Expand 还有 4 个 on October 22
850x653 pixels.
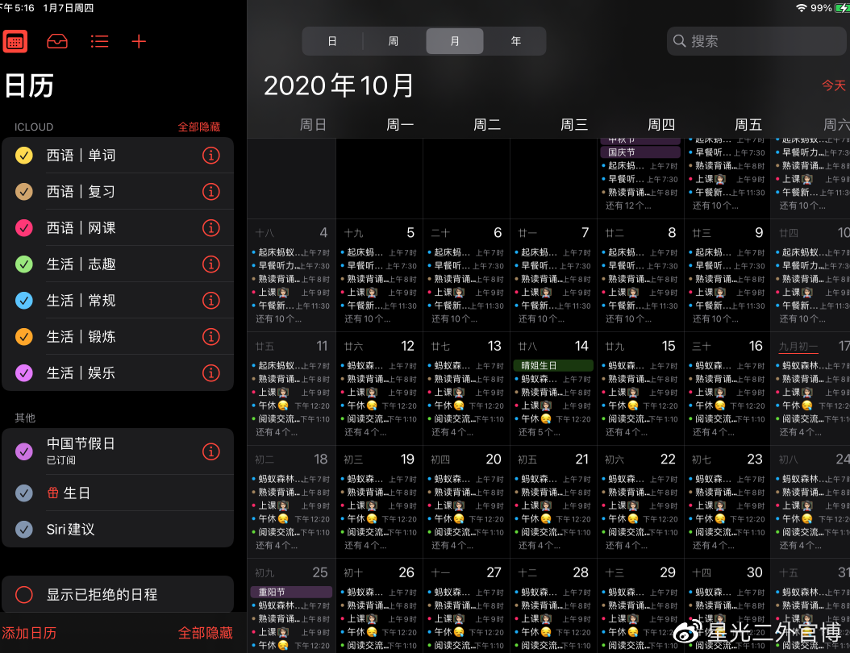tap(626, 545)
